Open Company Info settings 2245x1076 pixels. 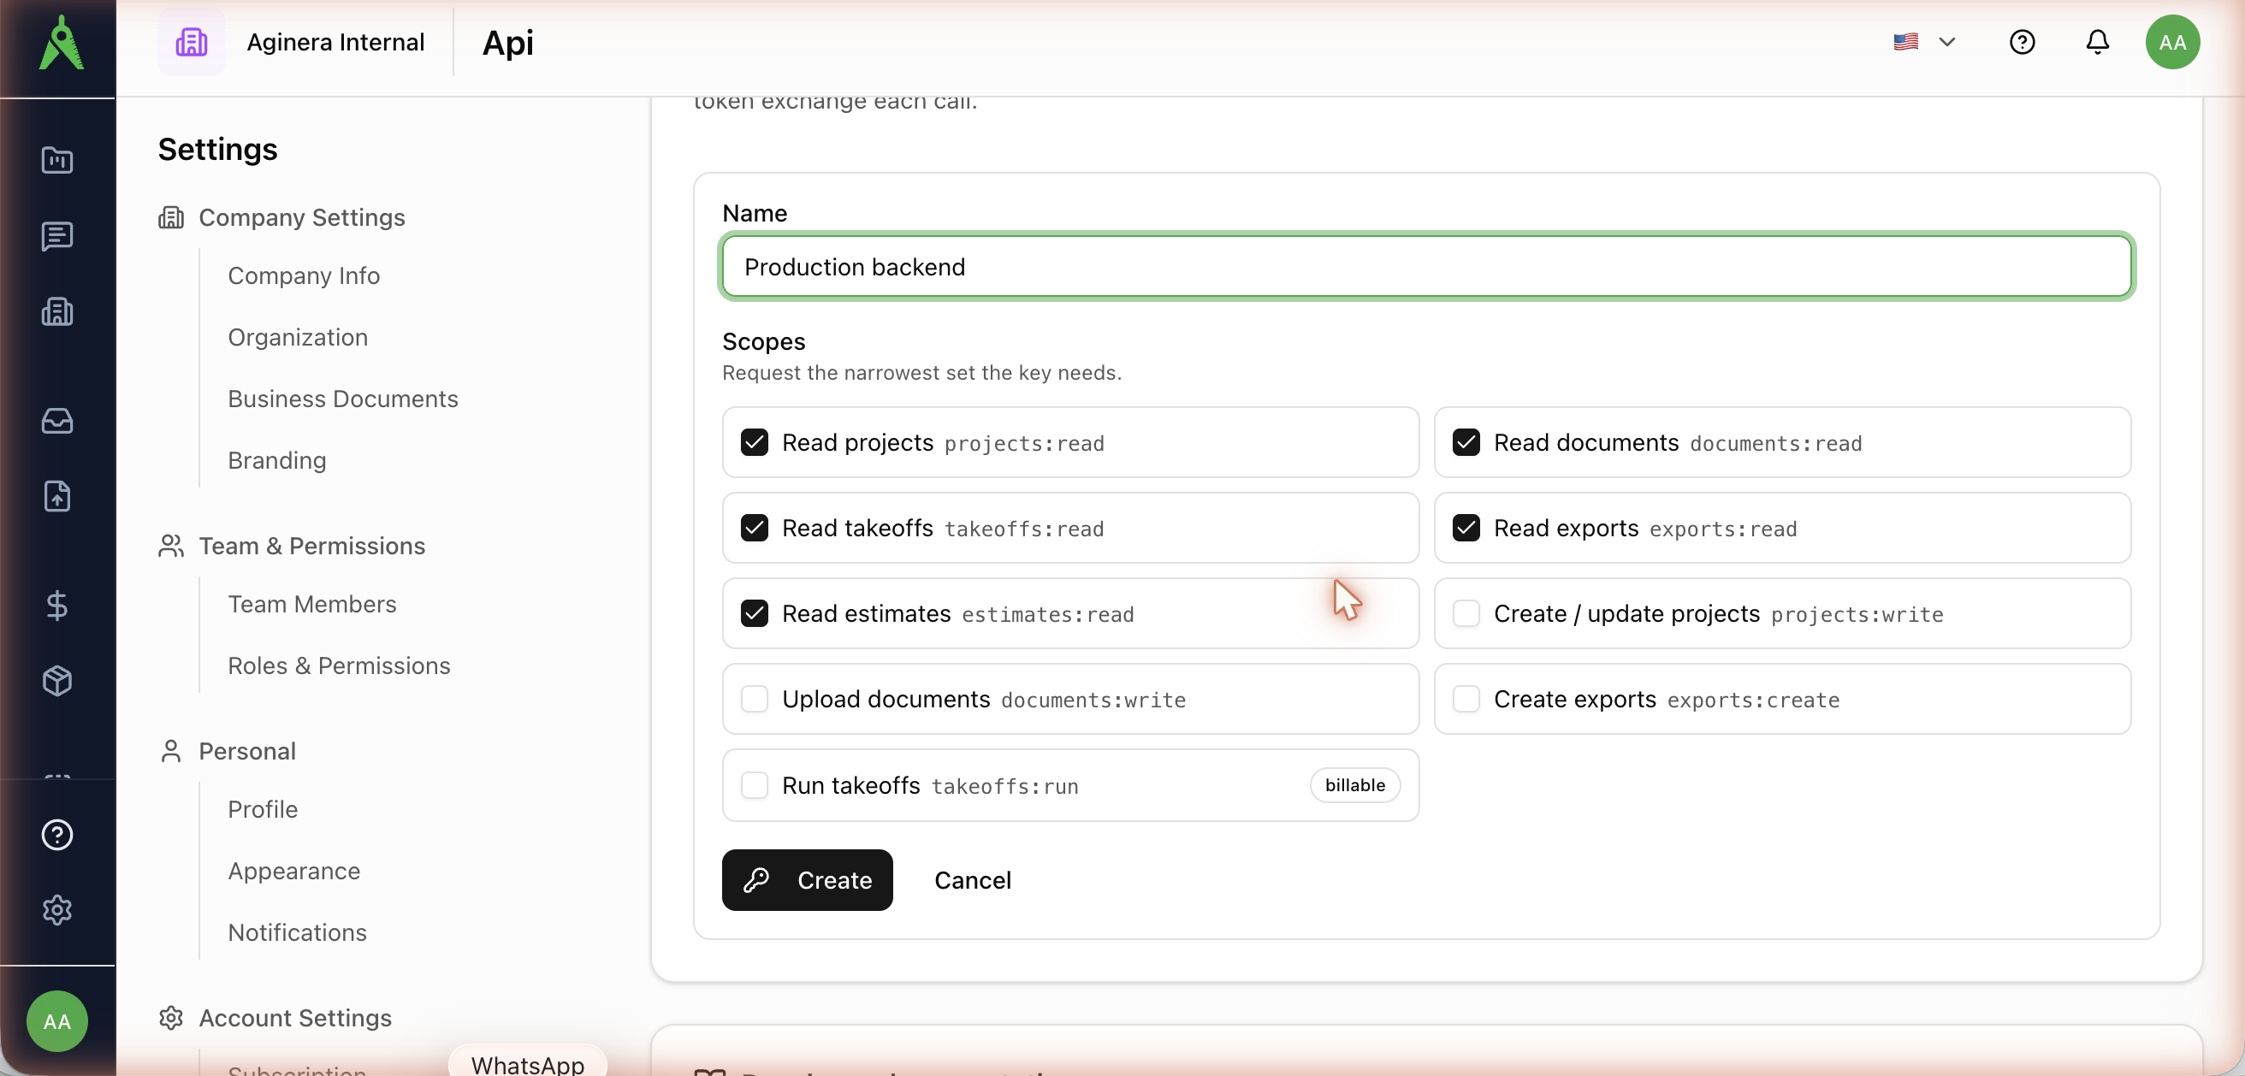303,275
